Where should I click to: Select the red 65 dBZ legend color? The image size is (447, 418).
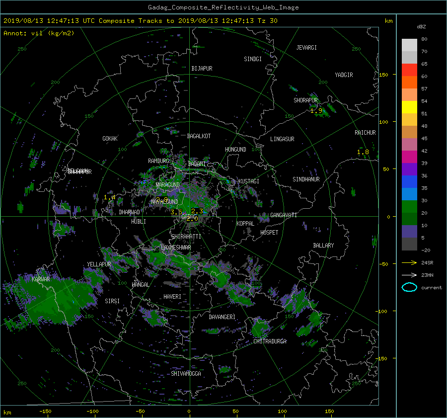coord(409,70)
